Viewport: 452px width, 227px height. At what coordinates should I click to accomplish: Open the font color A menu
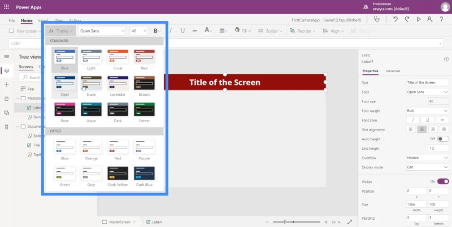pos(208,30)
